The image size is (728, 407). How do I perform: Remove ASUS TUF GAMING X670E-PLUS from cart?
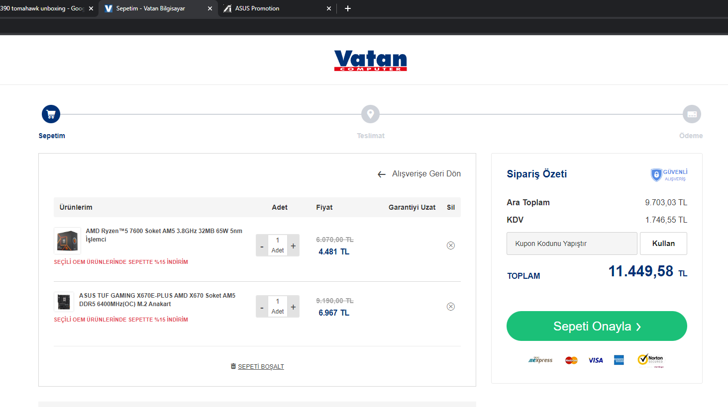(x=451, y=307)
